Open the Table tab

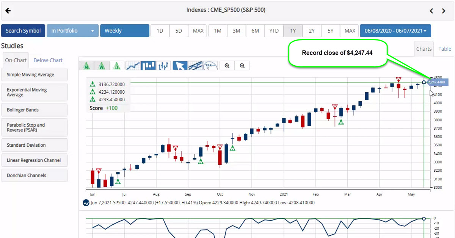(445, 49)
